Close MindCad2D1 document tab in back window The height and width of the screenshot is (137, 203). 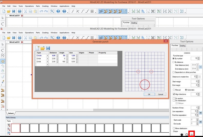pyautogui.click(x=22, y=16)
